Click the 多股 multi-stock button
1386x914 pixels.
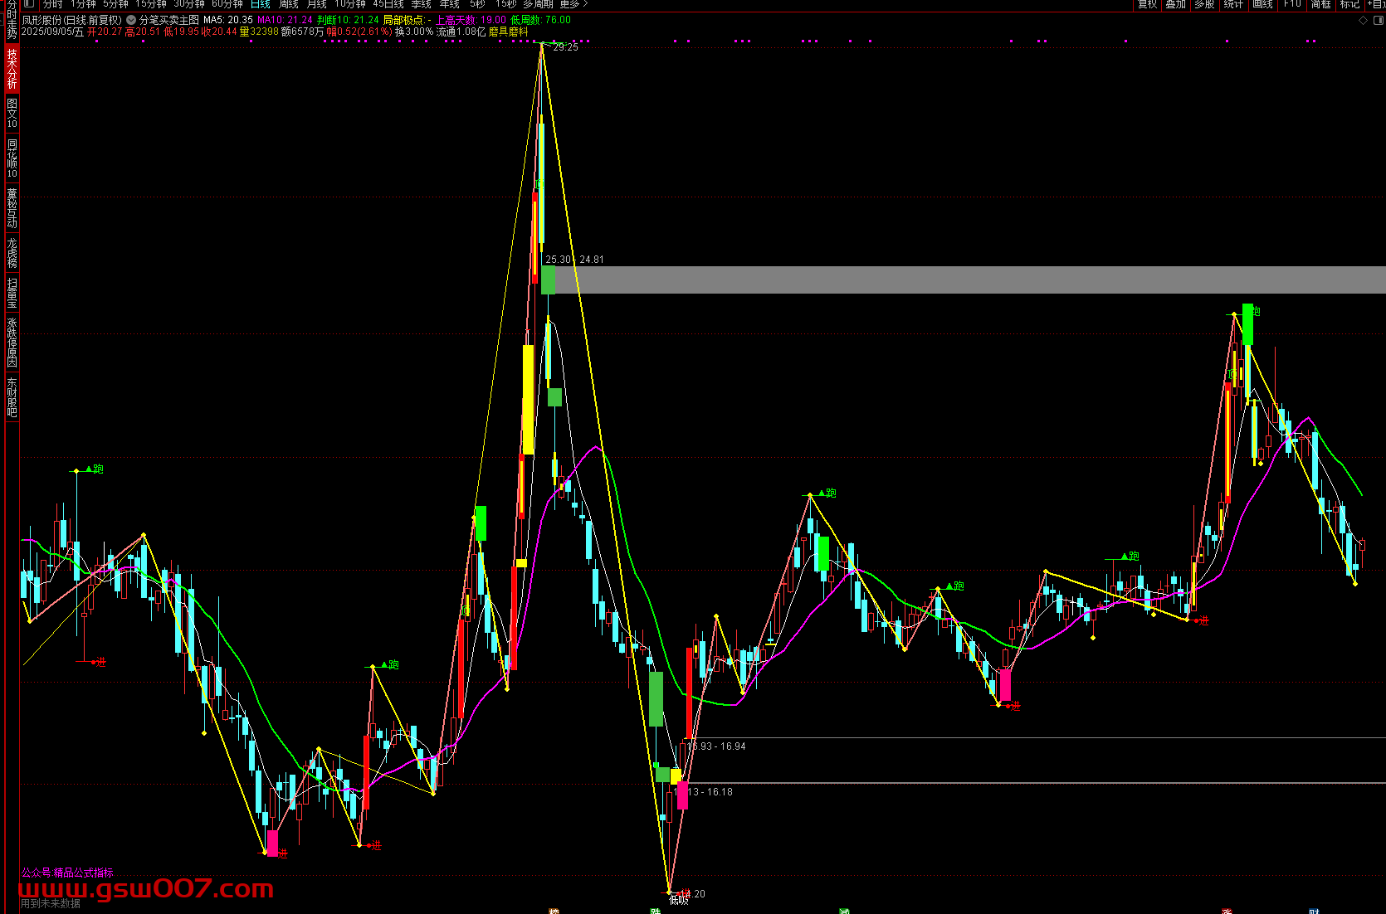pyautogui.click(x=1204, y=4)
